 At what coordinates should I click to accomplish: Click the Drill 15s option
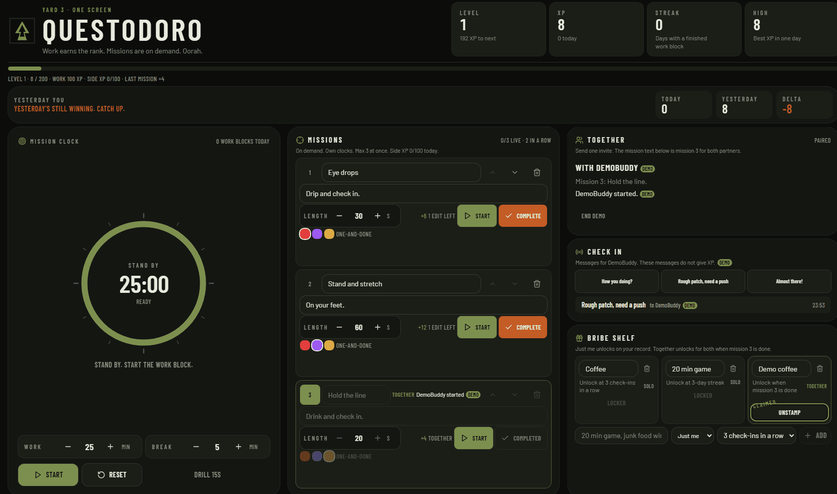click(207, 475)
